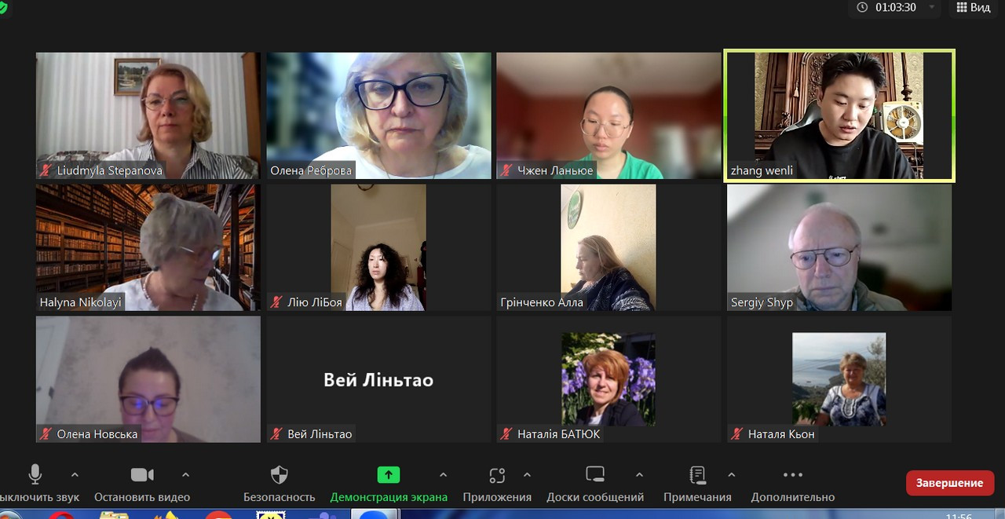The height and width of the screenshot is (519, 1005).
Task: Open the Примечания notes icon
Action: click(x=697, y=474)
